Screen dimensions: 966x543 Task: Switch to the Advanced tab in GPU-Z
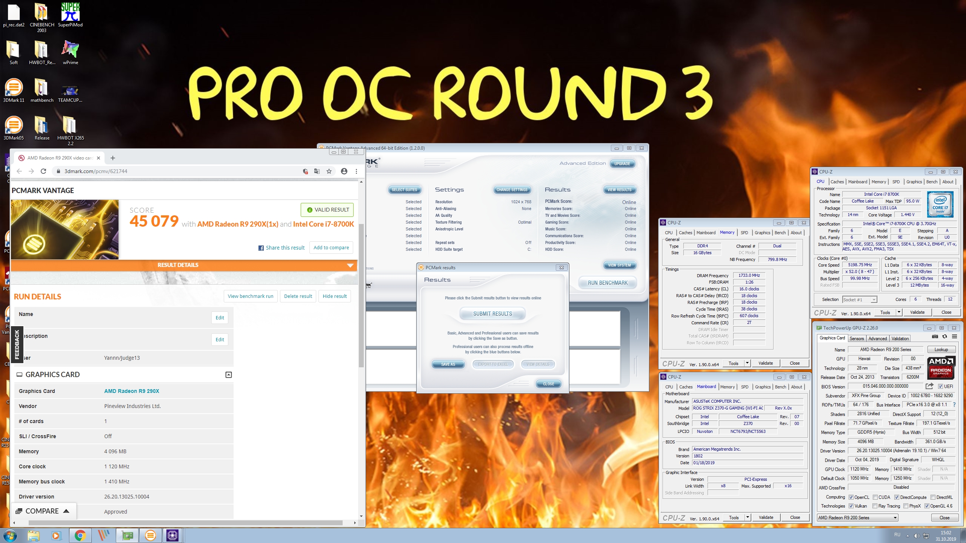(x=877, y=339)
